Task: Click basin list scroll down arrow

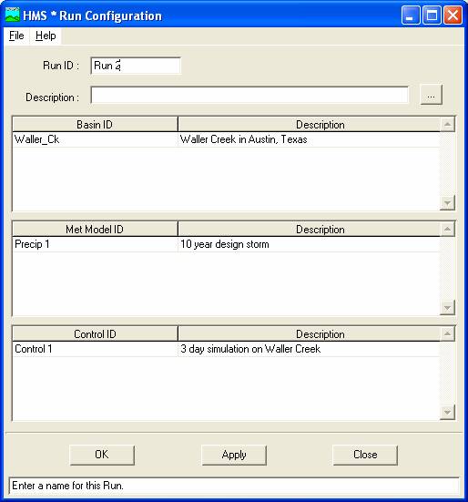Action: (448, 203)
